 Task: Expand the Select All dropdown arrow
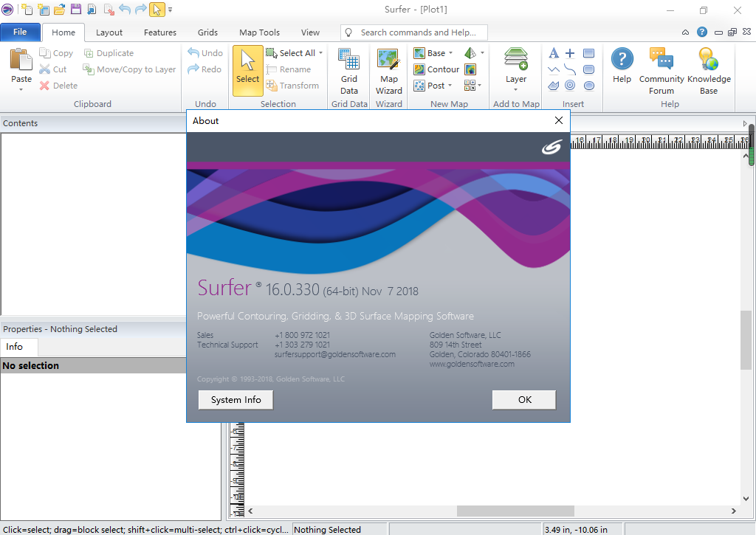click(x=321, y=53)
